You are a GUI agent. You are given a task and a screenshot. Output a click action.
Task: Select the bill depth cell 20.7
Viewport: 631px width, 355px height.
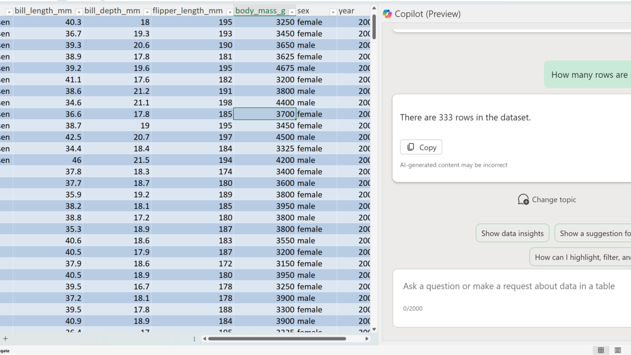tap(117, 137)
